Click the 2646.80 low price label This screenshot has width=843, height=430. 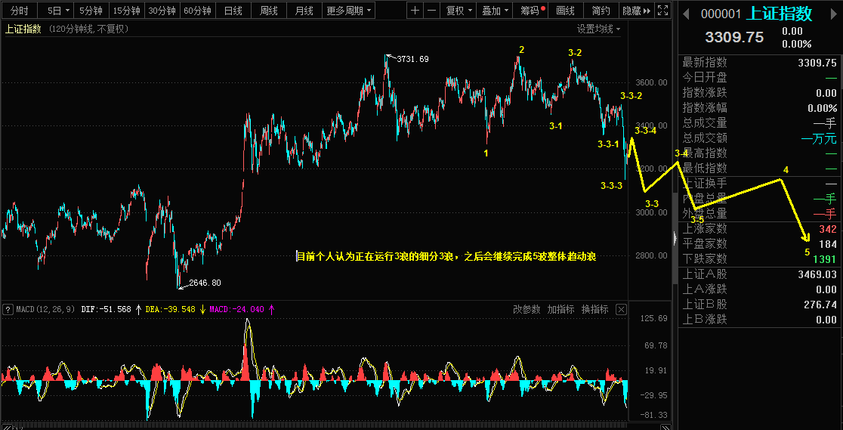click(204, 283)
